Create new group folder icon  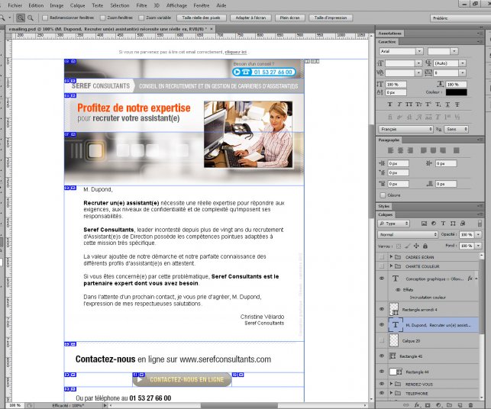(x=449, y=405)
